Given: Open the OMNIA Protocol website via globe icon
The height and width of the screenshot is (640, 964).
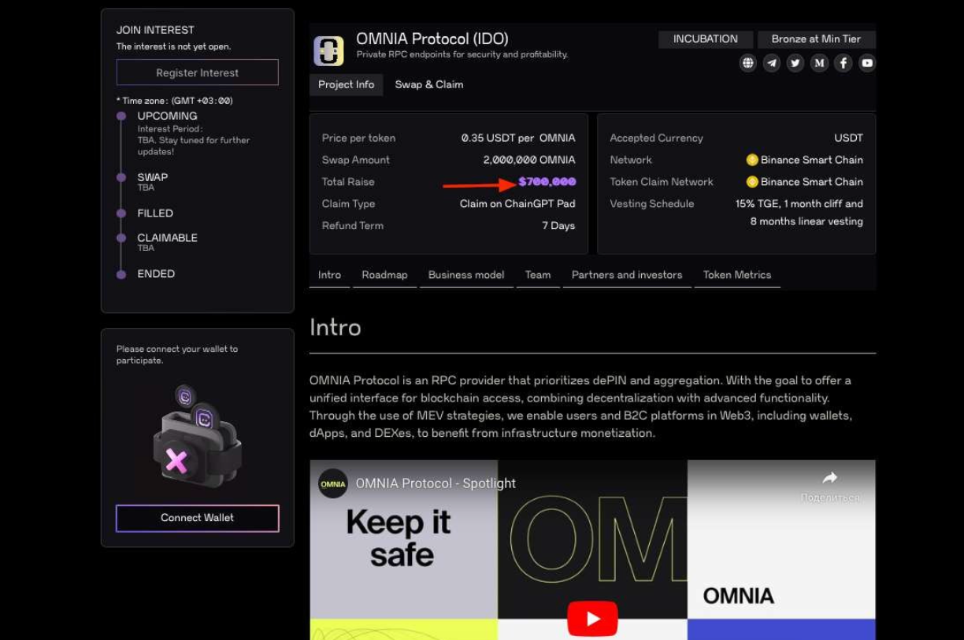Looking at the screenshot, I should click(x=747, y=63).
